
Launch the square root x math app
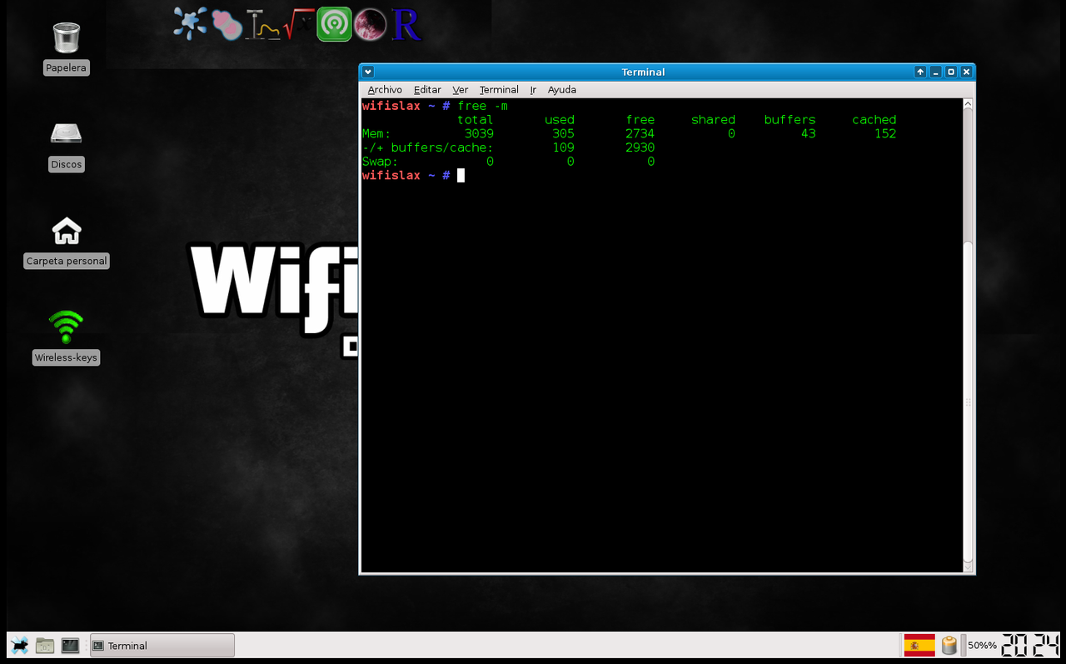click(x=298, y=24)
